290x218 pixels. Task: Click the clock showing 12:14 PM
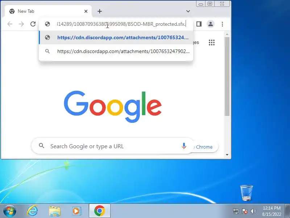pyautogui.click(x=272, y=208)
